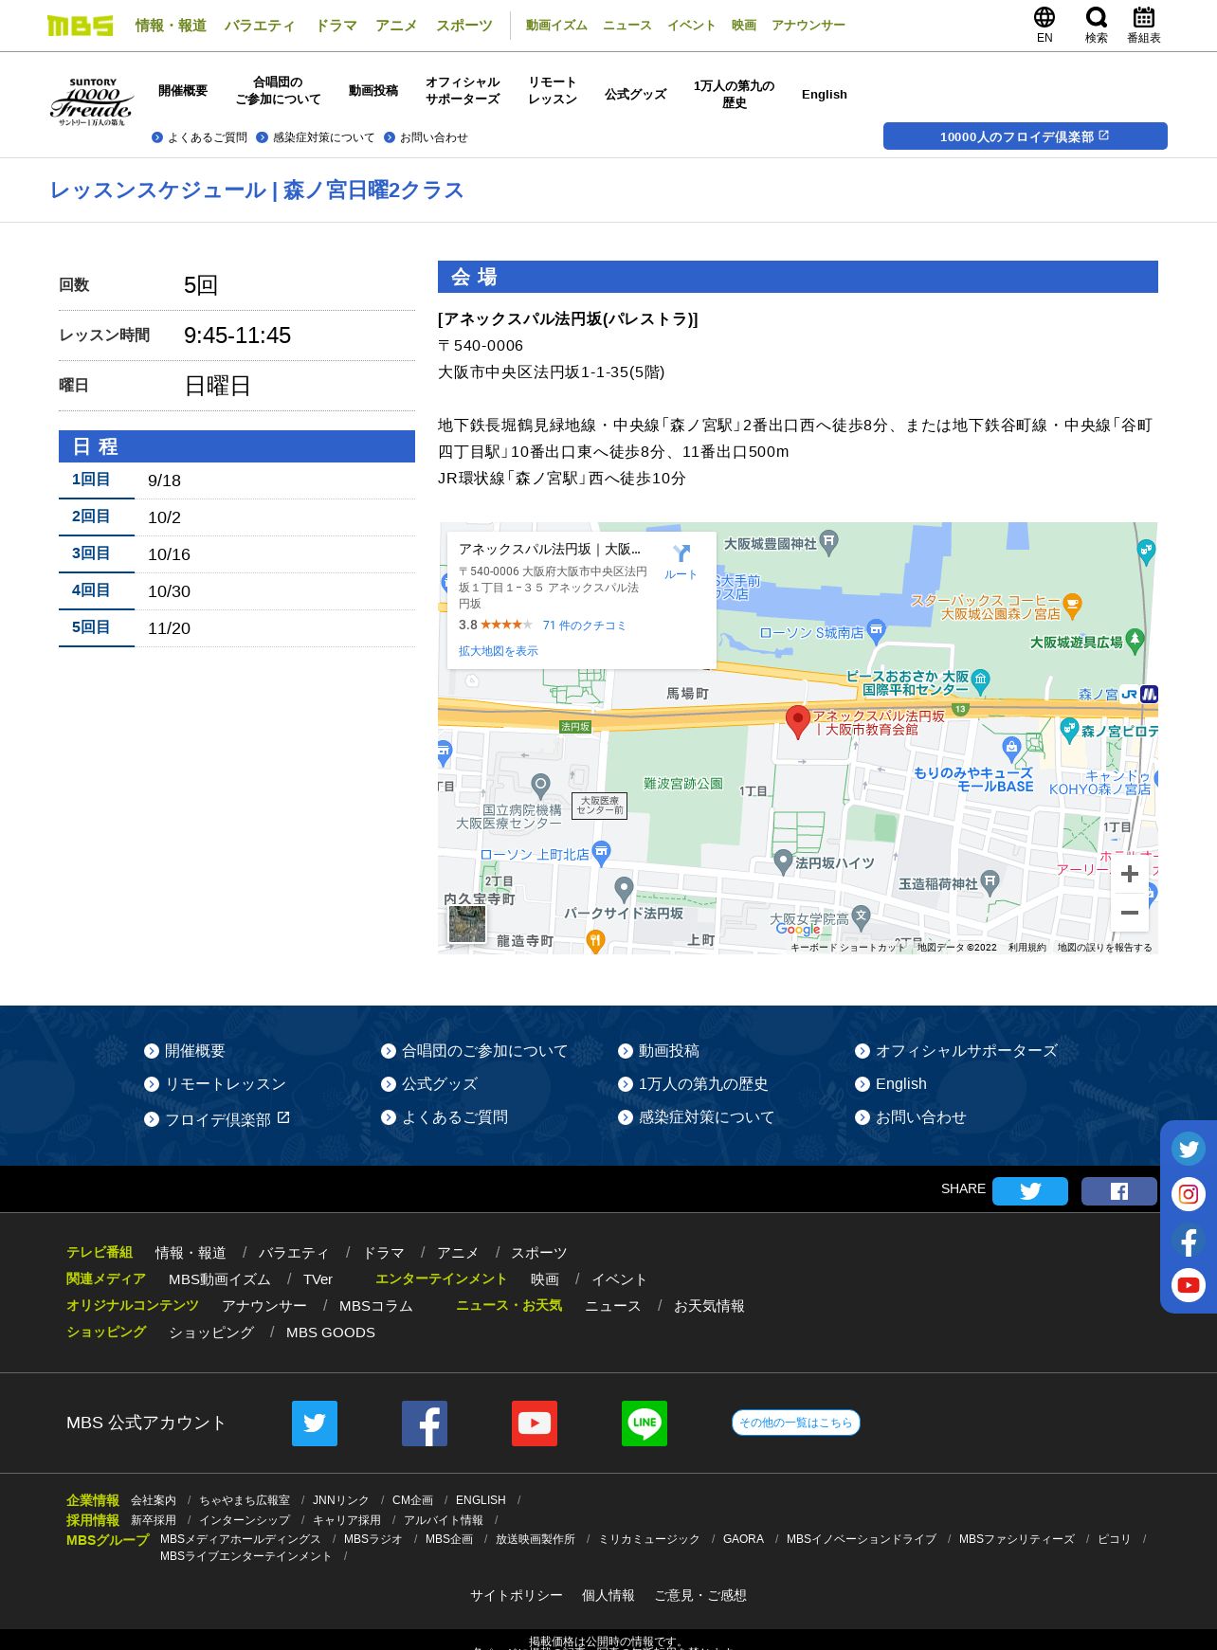
Task: Click ローソン 上町北店 map marker
Action: tap(601, 852)
